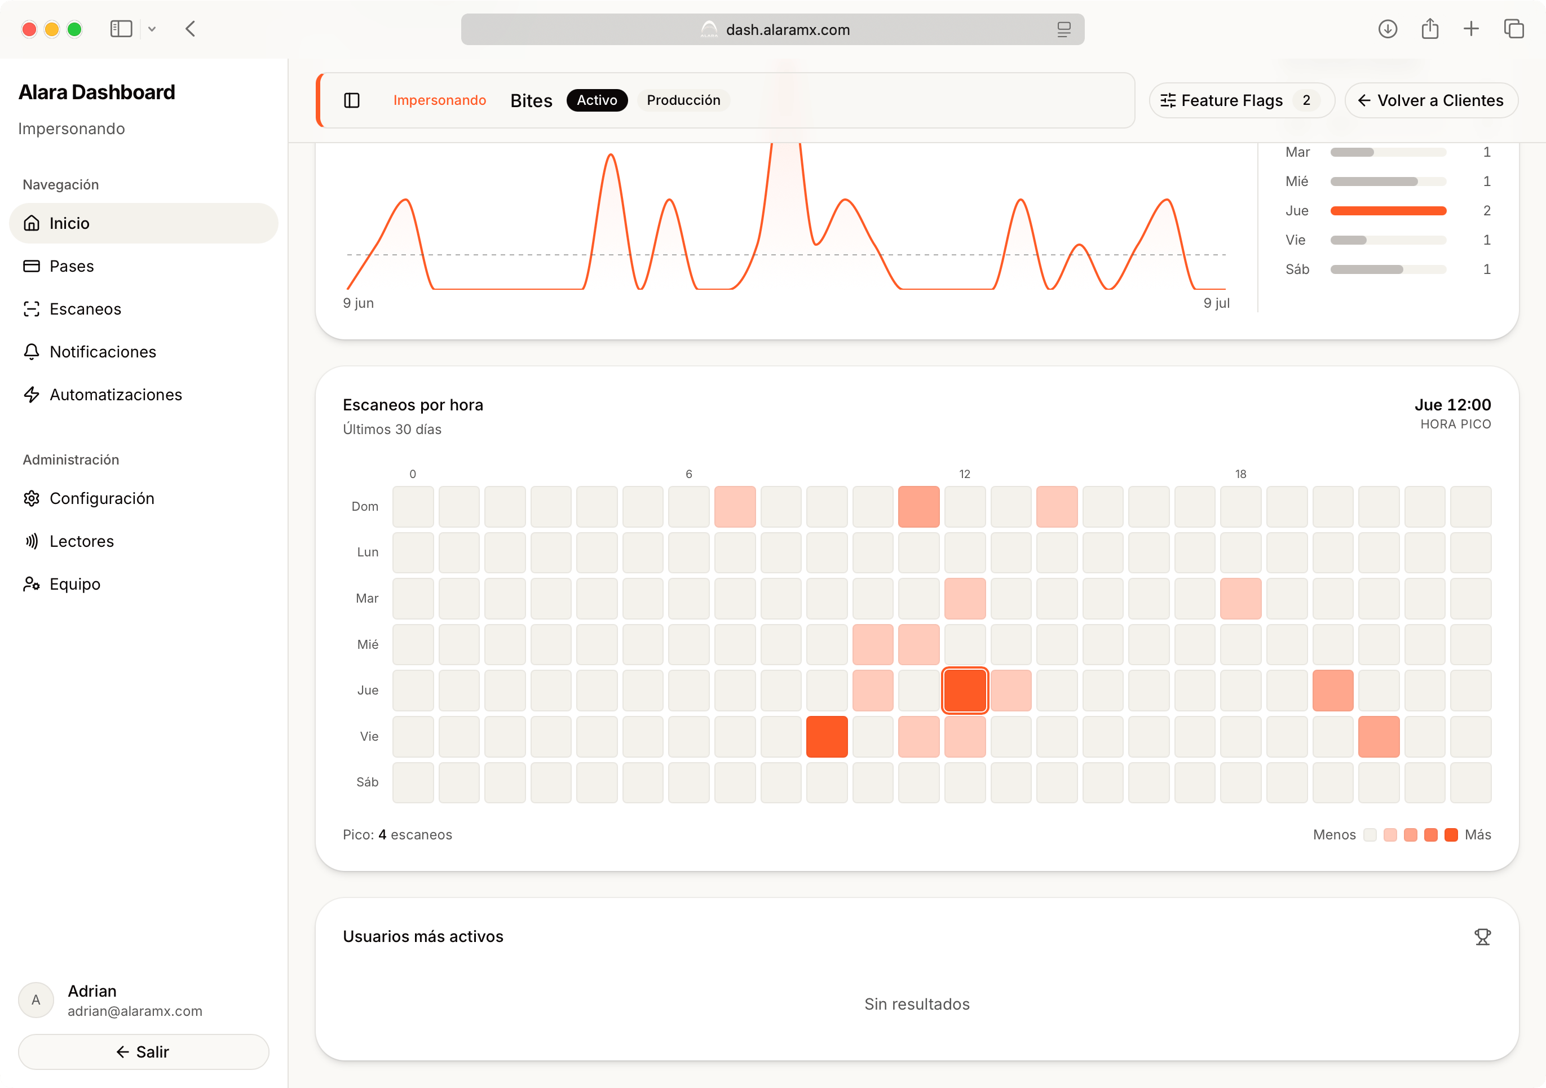Click the lightest legend swatch next to Menos
This screenshot has width=1546, height=1088.
pos(1370,835)
